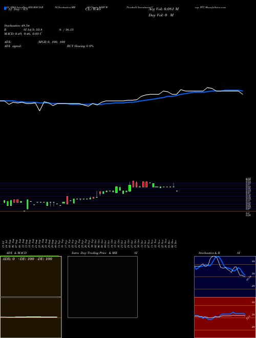Click the blue Stochastics indicator chart panel
This screenshot has height=338, width=256.
225,277
